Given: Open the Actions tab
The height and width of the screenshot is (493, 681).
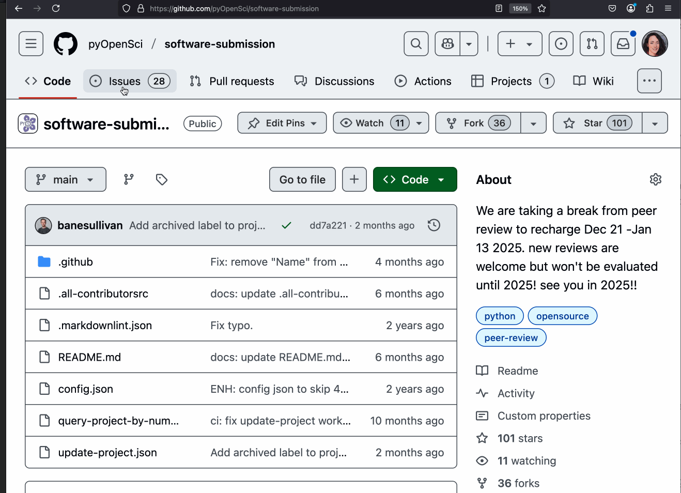Looking at the screenshot, I should pos(423,81).
